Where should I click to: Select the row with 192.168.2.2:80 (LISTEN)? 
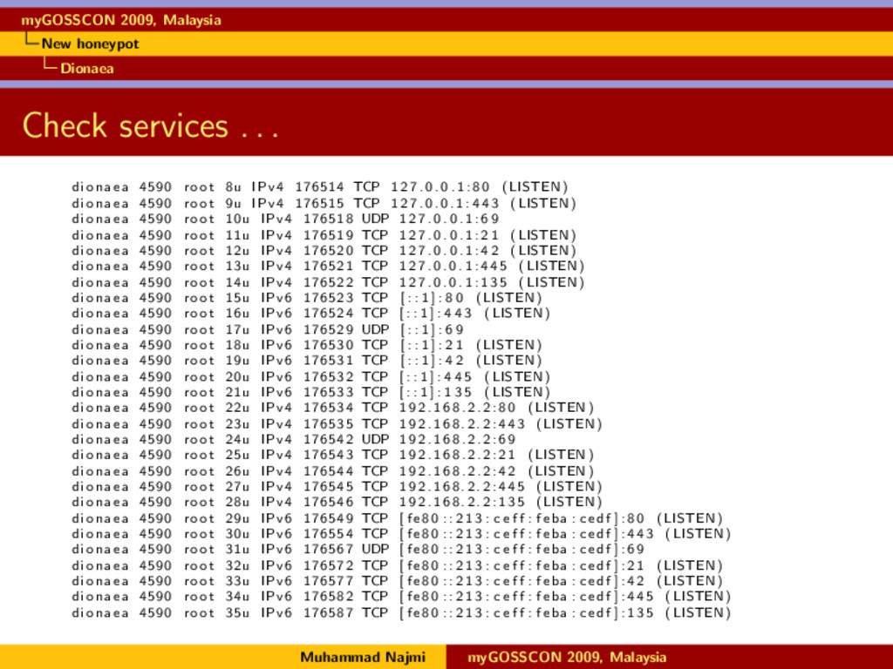333,408
